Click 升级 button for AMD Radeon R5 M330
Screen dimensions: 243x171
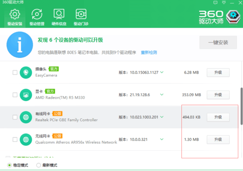218,95
